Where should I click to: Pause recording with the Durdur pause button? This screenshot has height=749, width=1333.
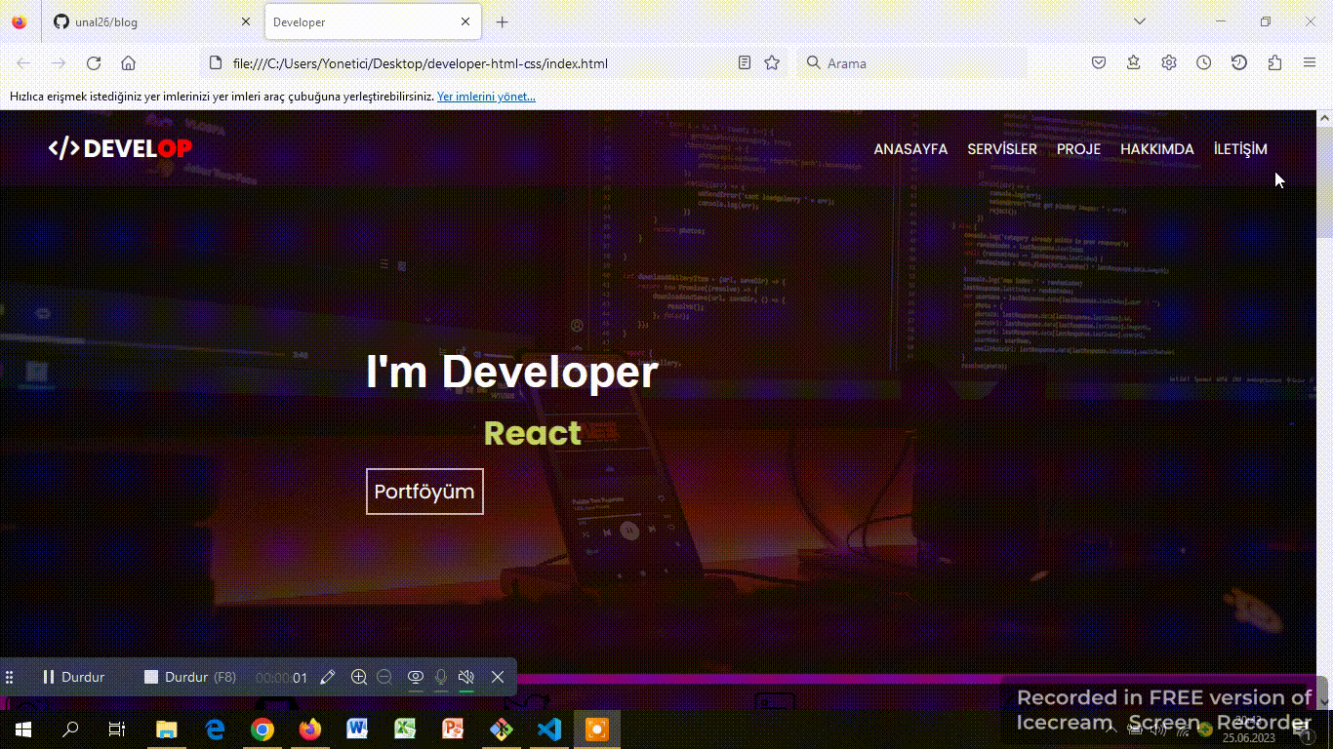tap(73, 677)
